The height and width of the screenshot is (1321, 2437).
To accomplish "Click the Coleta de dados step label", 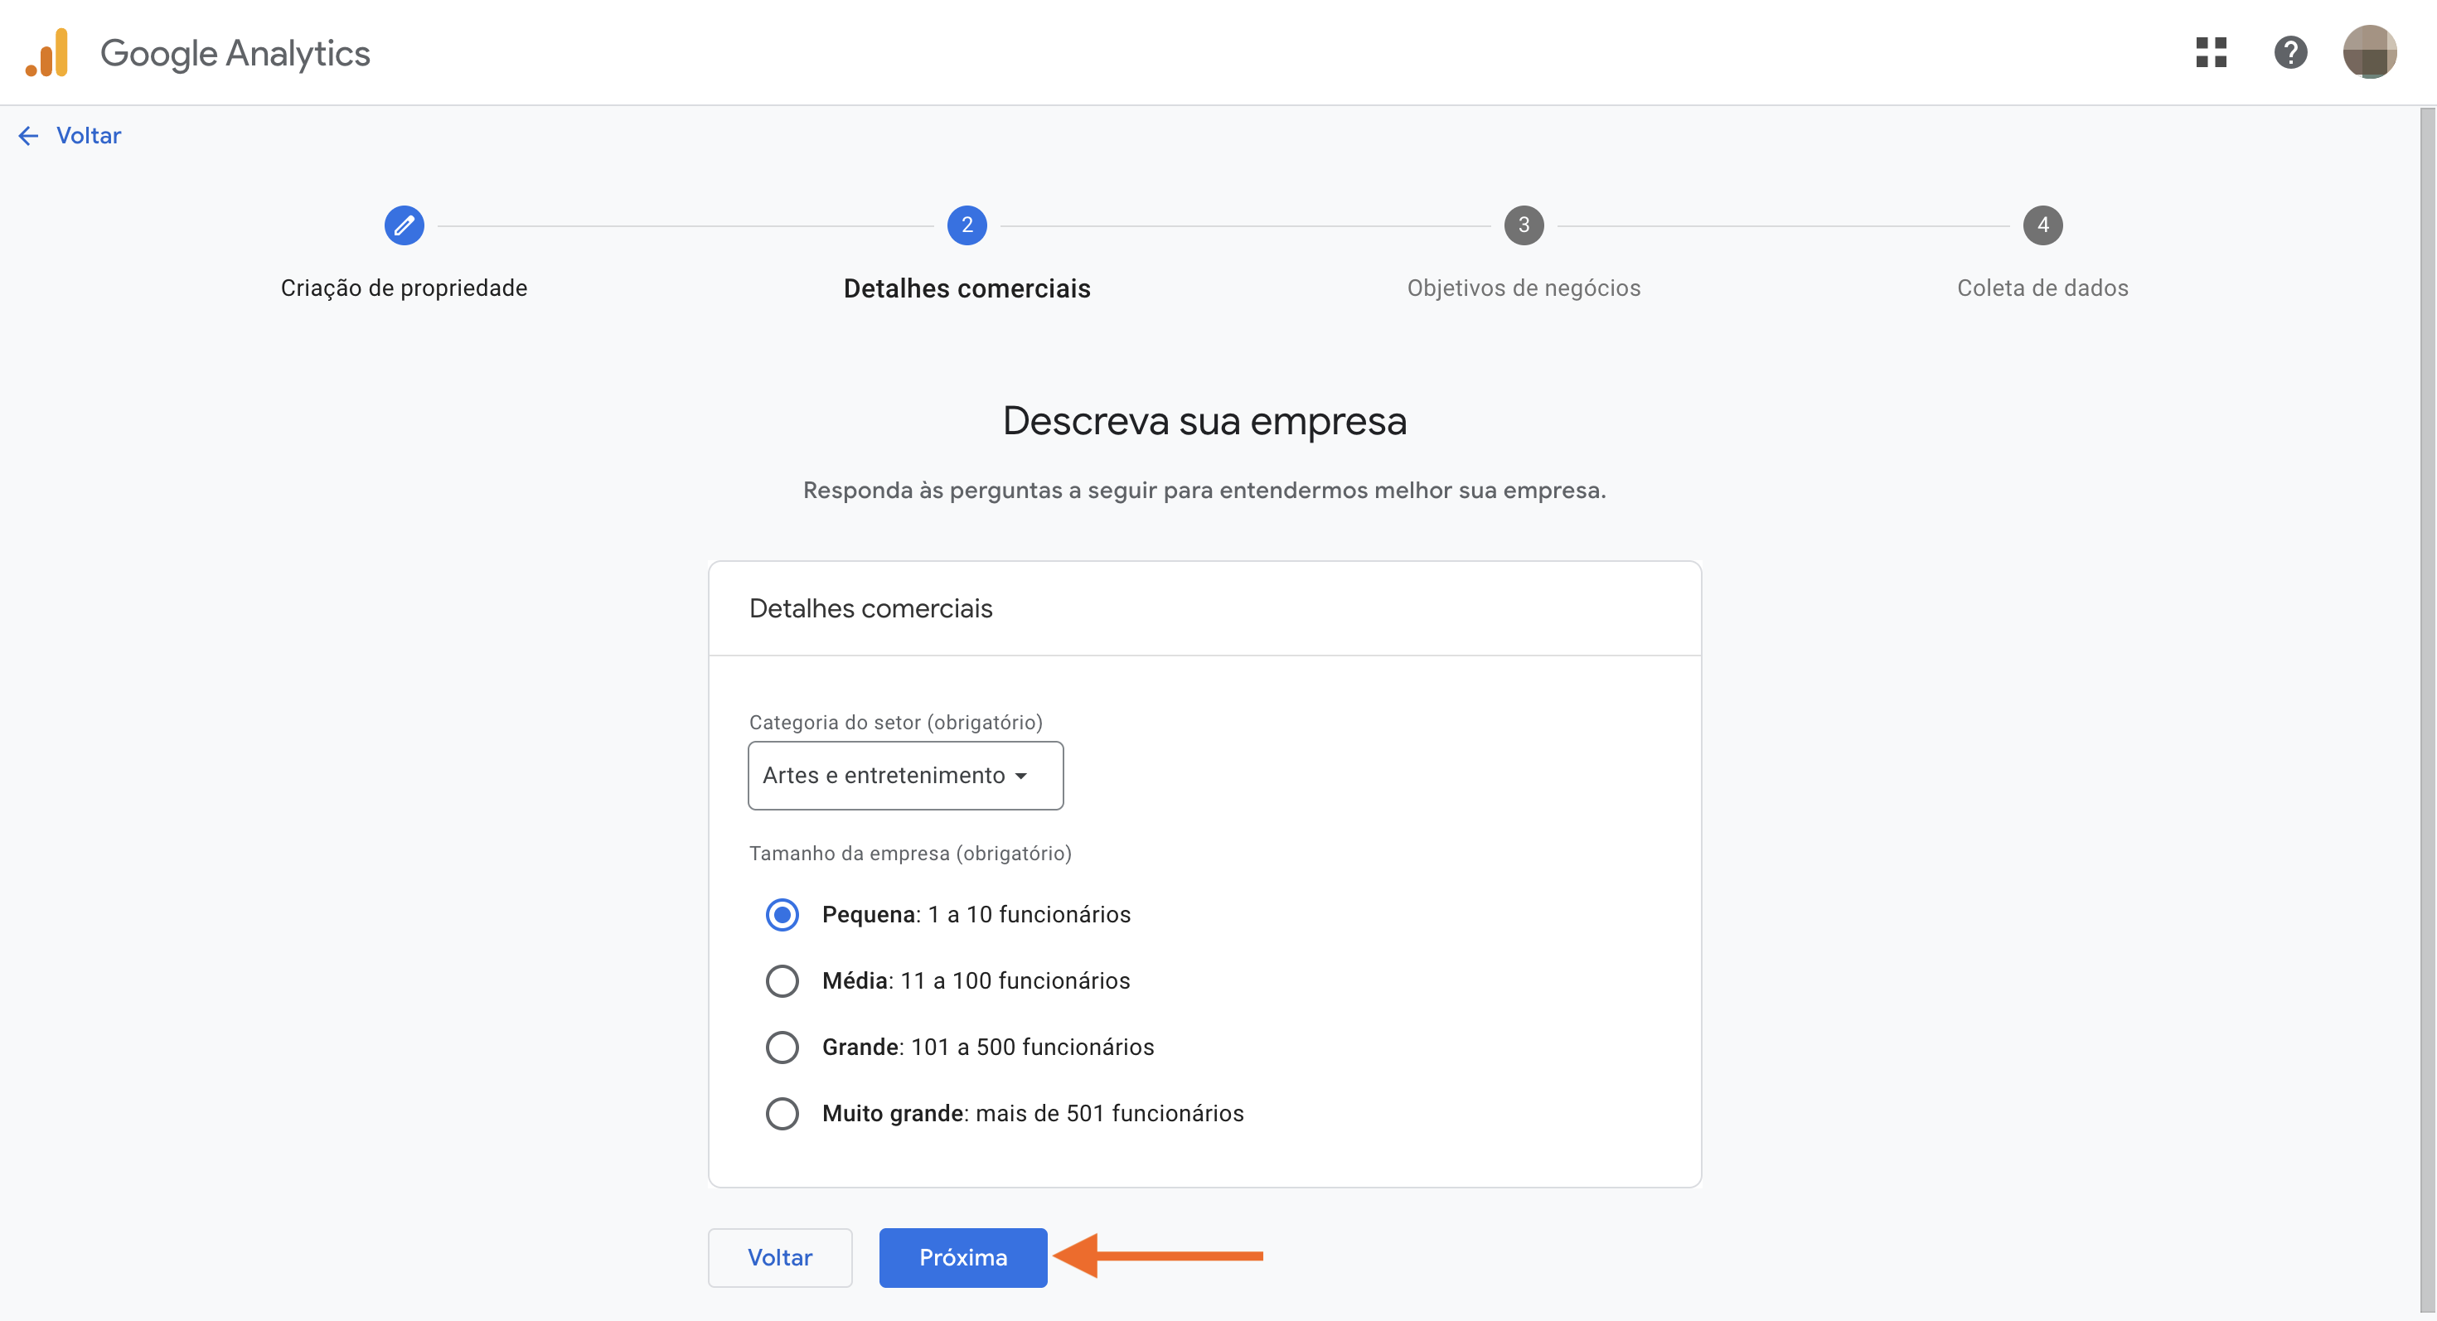I will (2042, 288).
